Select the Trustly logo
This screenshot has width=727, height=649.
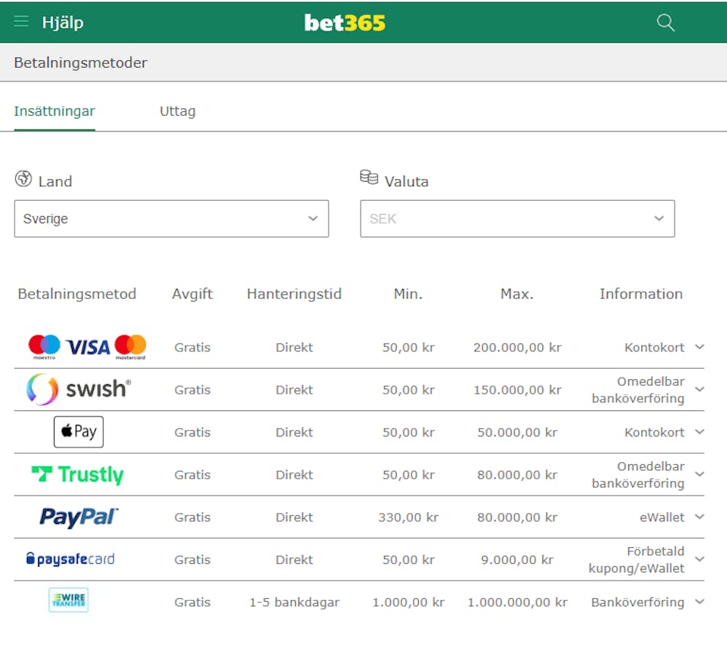pyautogui.click(x=78, y=474)
